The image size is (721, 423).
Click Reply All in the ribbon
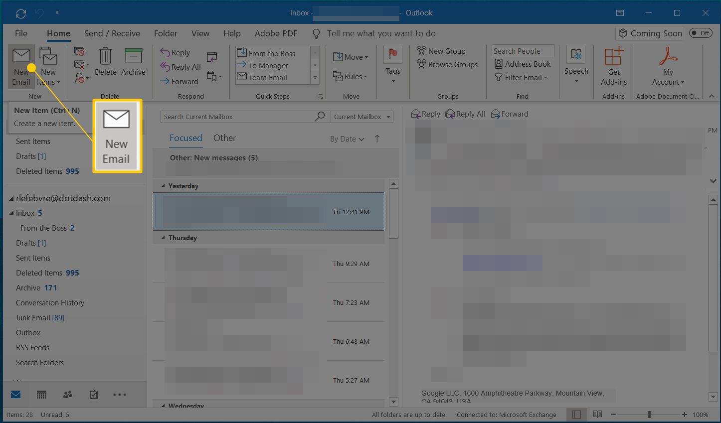180,67
